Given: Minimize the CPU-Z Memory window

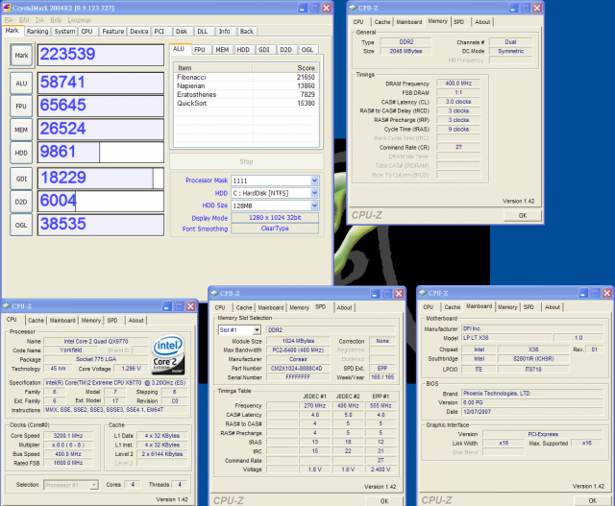Looking at the screenshot, I should point(513,8).
